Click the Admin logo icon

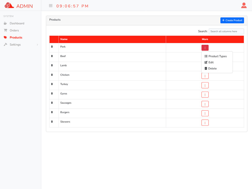pyautogui.click(x=9, y=6)
